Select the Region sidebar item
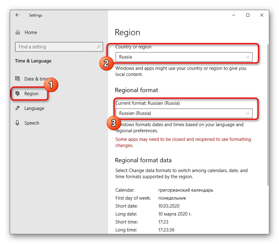 pos(32,94)
